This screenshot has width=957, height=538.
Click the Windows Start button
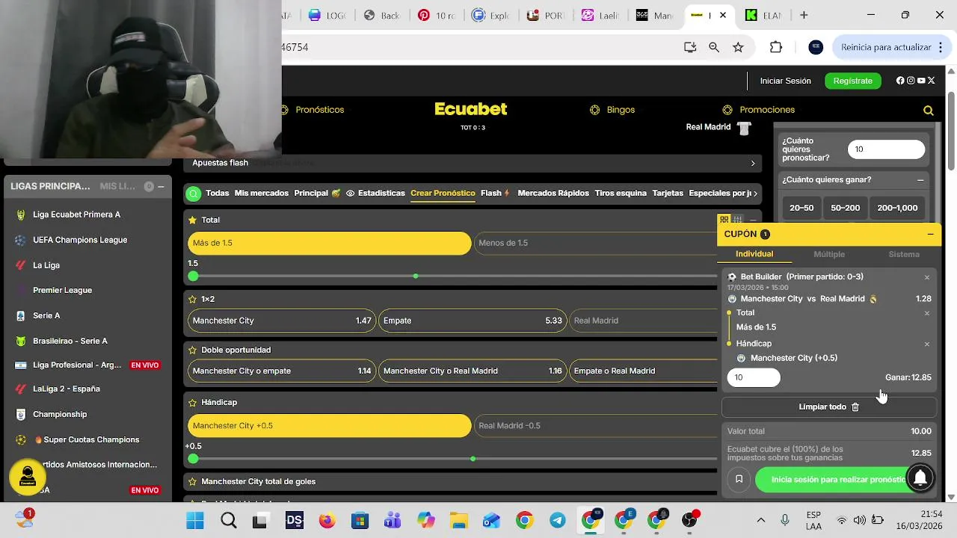click(195, 521)
